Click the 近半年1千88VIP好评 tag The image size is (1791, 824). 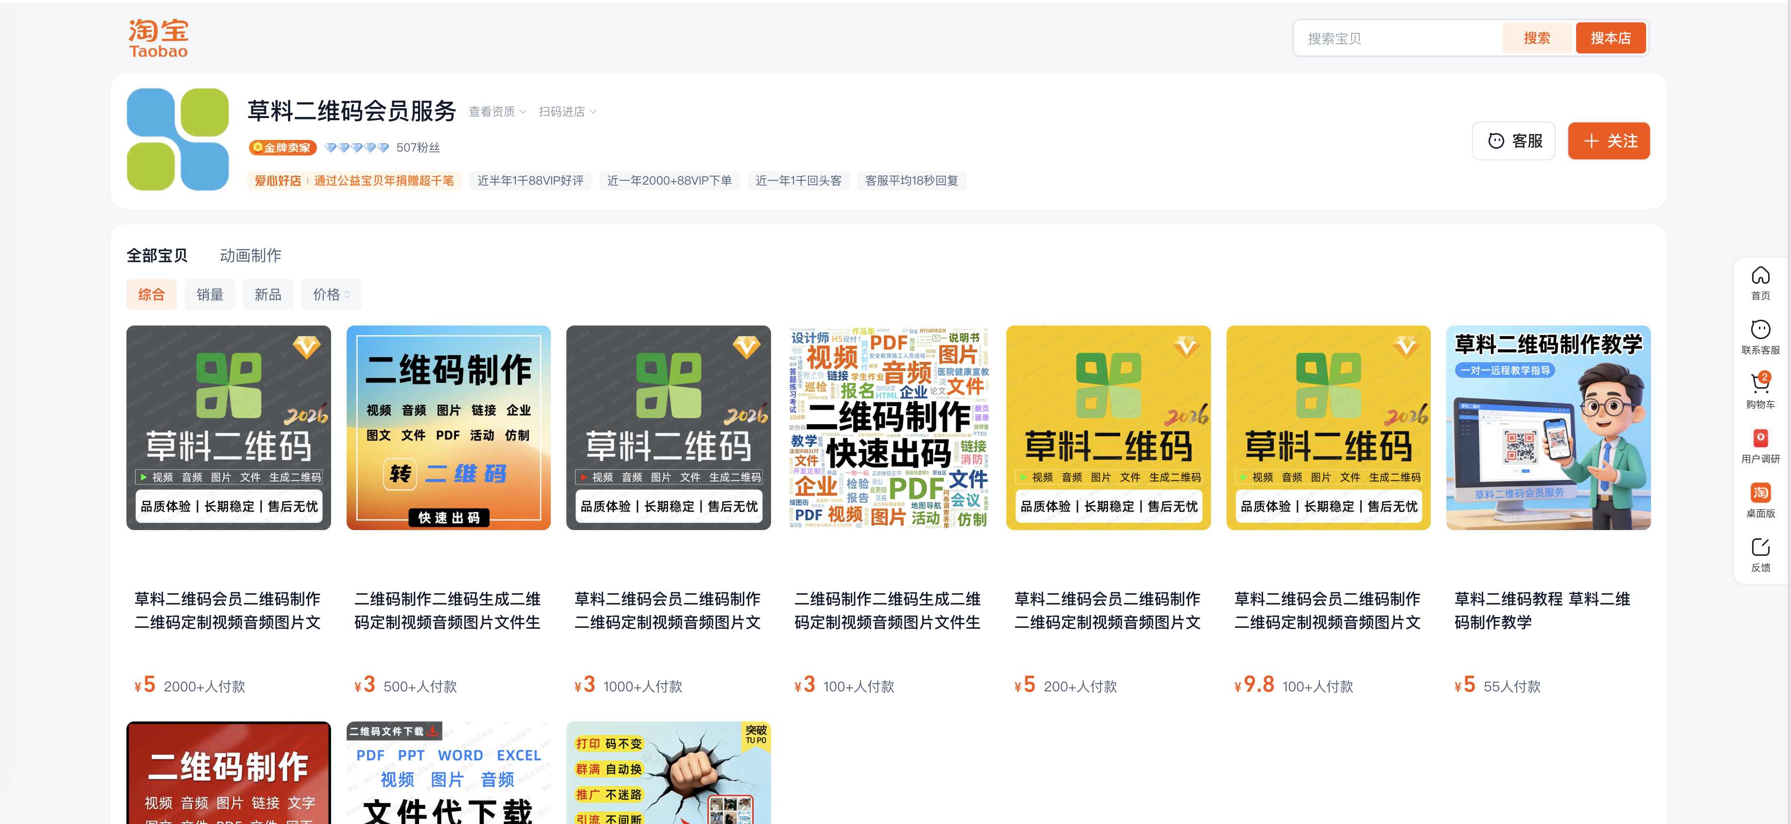(530, 181)
